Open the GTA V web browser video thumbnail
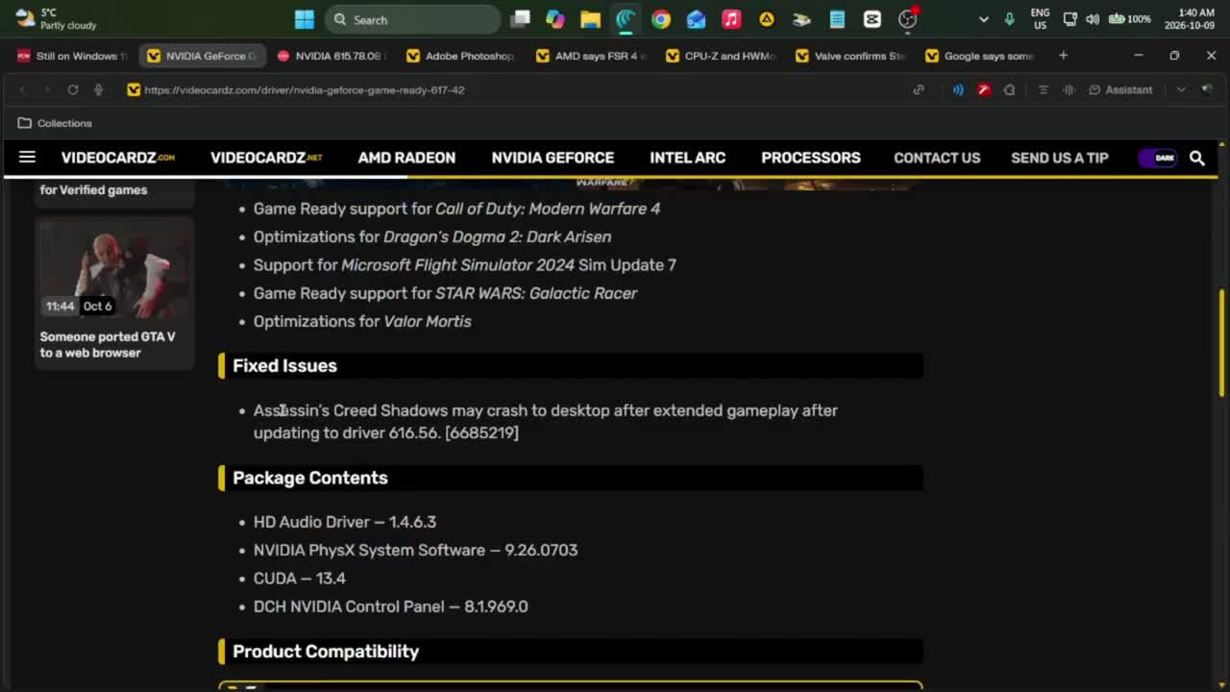1230x692 pixels. [114, 269]
